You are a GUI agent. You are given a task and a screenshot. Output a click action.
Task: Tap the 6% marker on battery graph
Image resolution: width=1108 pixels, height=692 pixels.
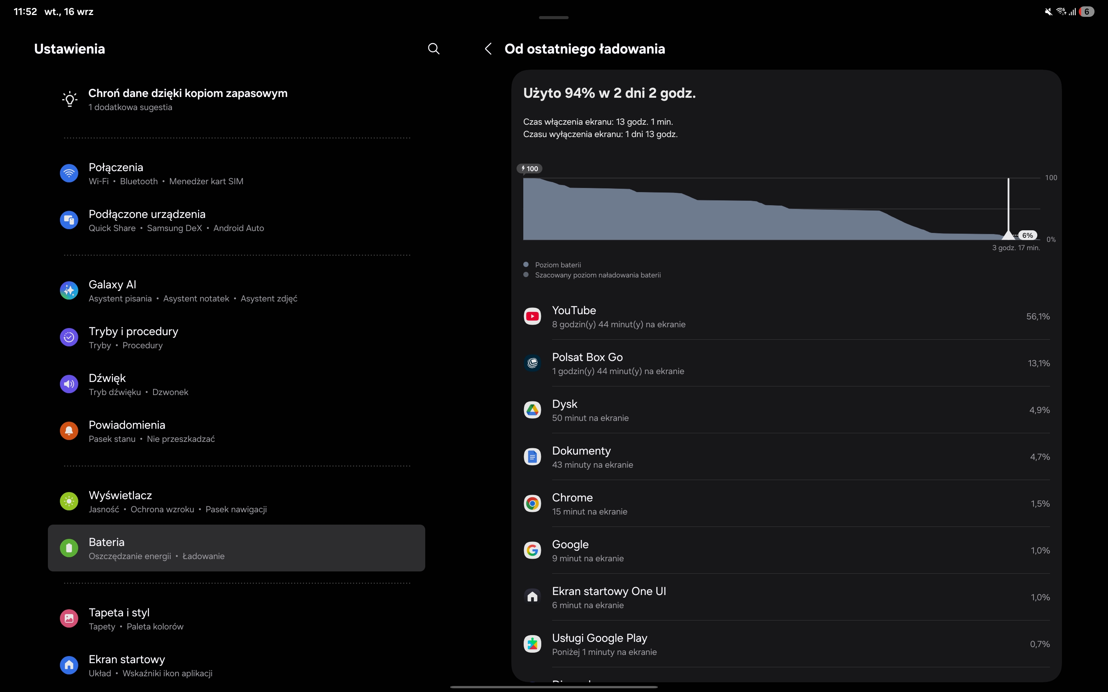(x=1028, y=235)
